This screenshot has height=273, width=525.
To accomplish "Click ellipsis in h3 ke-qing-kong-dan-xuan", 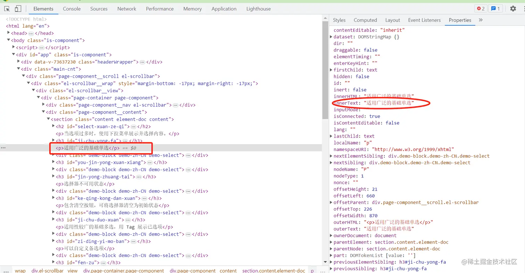I will click(x=144, y=198).
